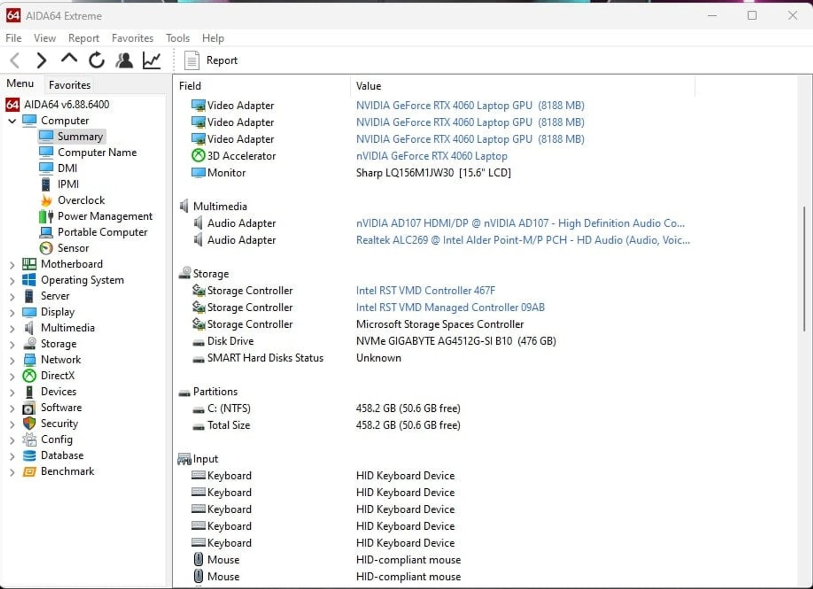Screen dimensions: 813x589
Task: Select the Summary tree item
Action: [x=72, y=136]
